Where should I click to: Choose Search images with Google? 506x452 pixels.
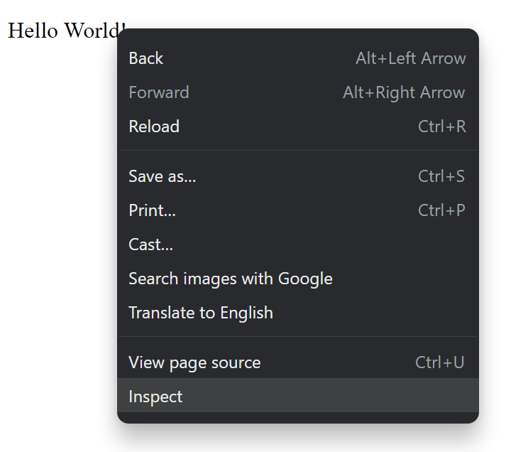[298, 279]
